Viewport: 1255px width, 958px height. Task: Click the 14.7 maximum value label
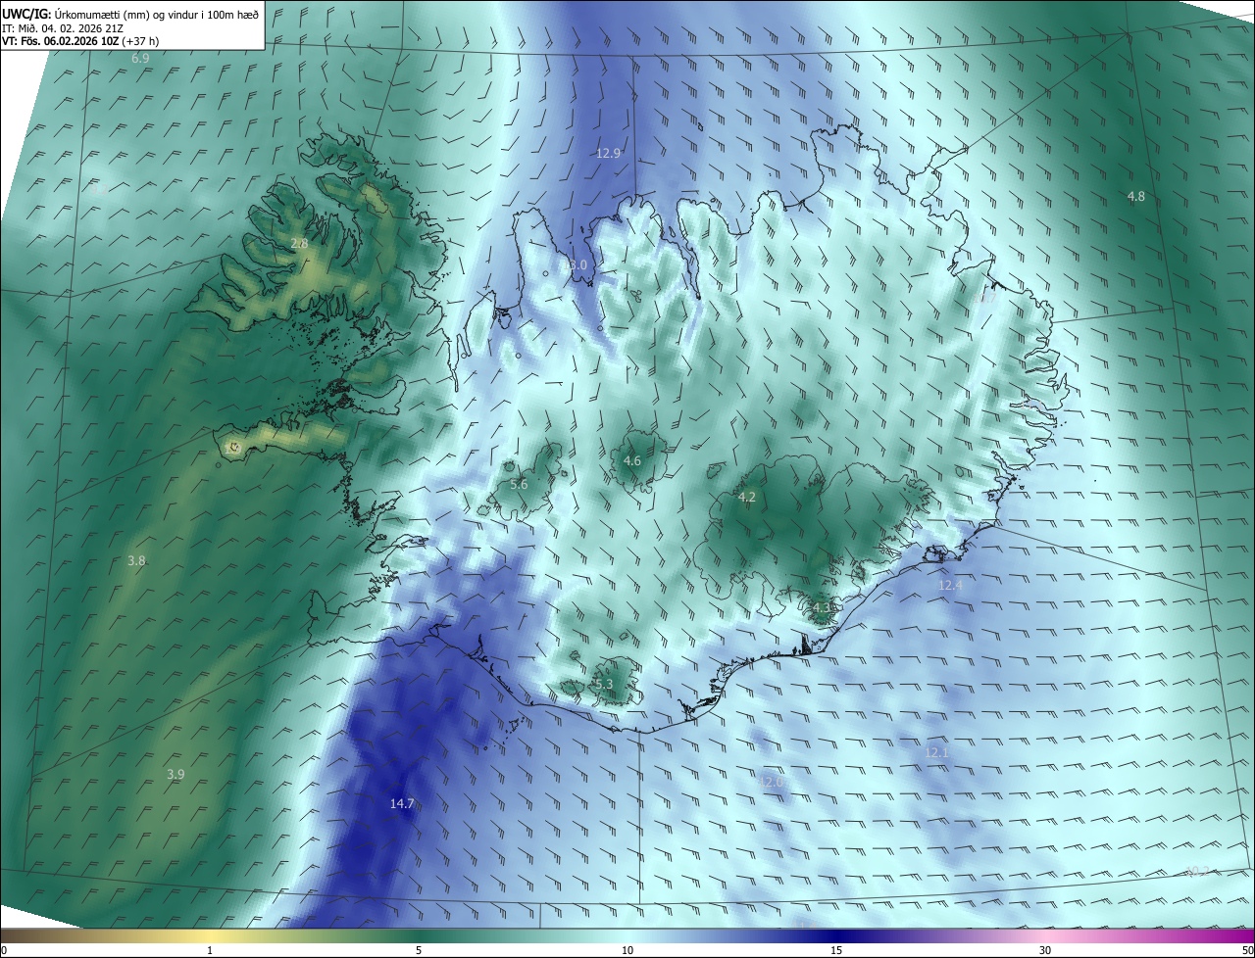pos(402,803)
